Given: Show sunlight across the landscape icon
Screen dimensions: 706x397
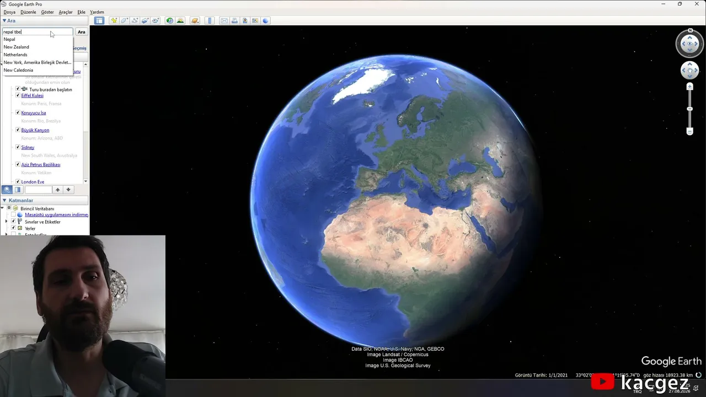Looking at the screenshot, I should click(180, 21).
